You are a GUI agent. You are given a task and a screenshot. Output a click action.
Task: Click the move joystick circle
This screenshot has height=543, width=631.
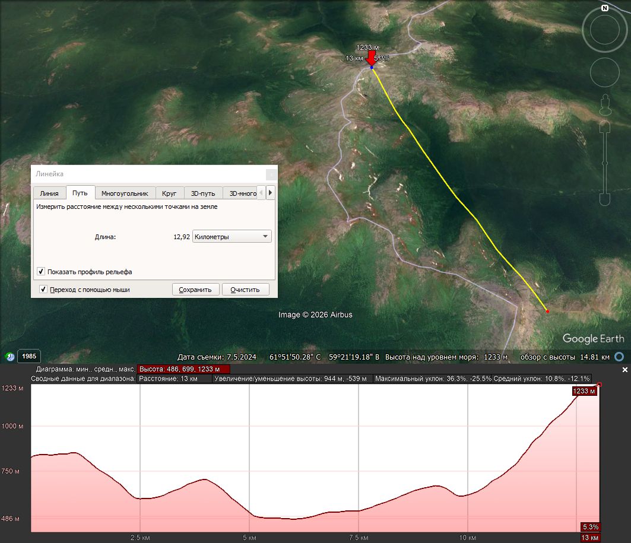tap(604, 72)
